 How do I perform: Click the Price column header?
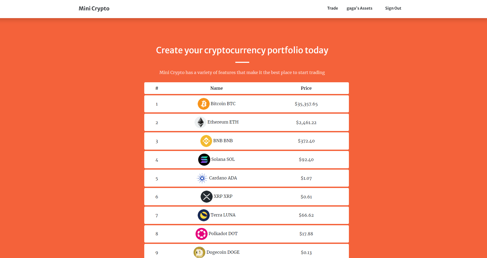[x=306, y=88]
